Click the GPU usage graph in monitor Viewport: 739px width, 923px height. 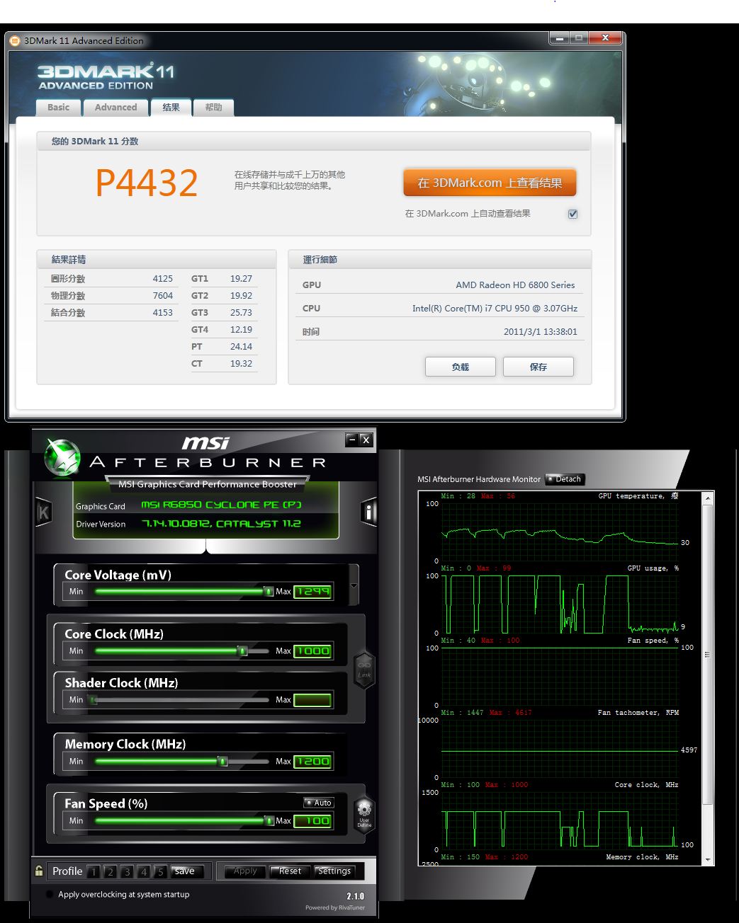(560, 604)
